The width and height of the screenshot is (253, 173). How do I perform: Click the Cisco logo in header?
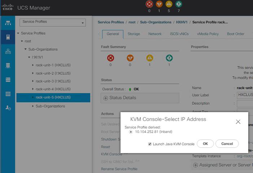tap(8, 7)
